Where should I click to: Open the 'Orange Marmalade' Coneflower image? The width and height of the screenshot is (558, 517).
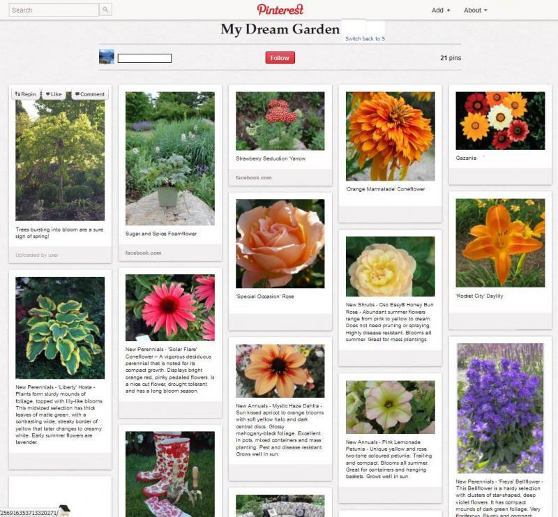pyautogui.click(x=390, y=136)
